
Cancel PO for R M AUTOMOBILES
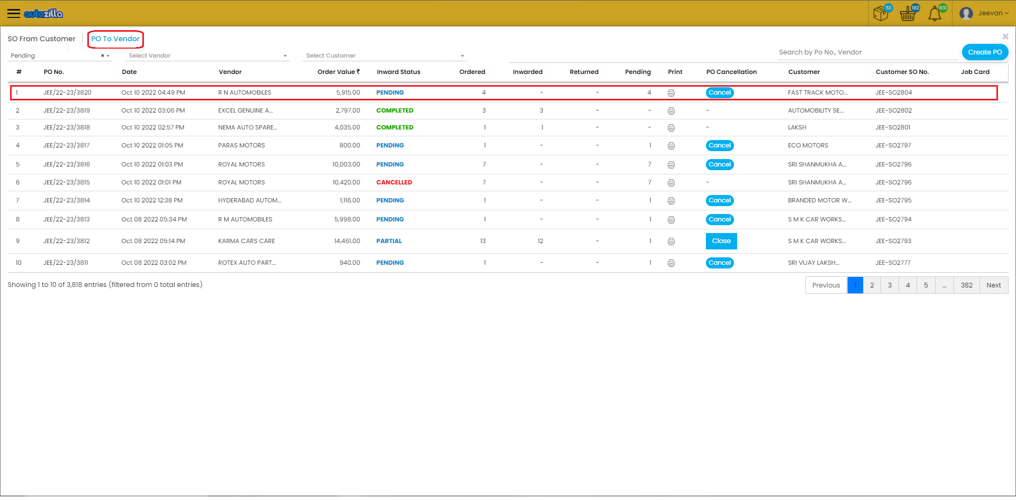pos(720,219)
